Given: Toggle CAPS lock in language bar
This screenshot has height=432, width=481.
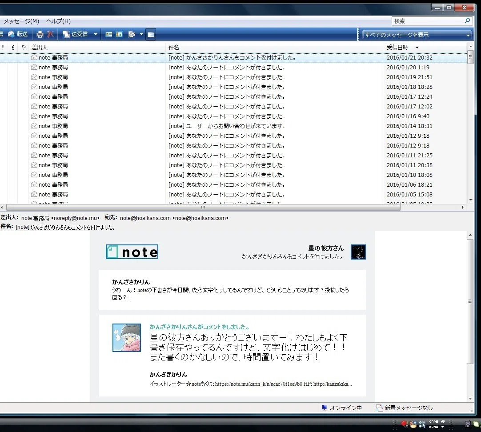Looking at the screenshot, I should 433,422.
